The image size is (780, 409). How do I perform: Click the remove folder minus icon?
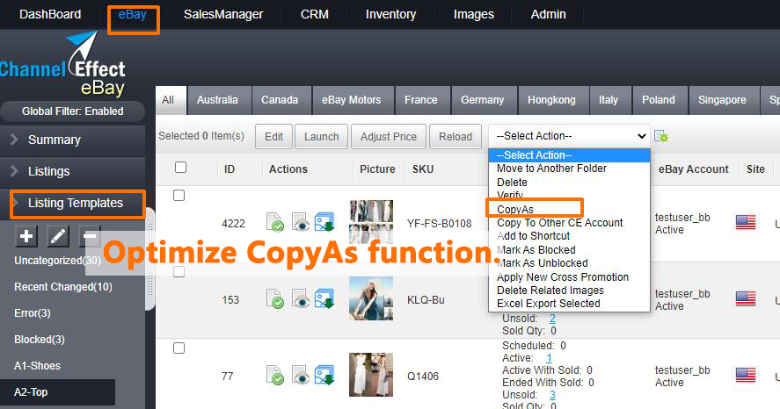pos(90,236)
